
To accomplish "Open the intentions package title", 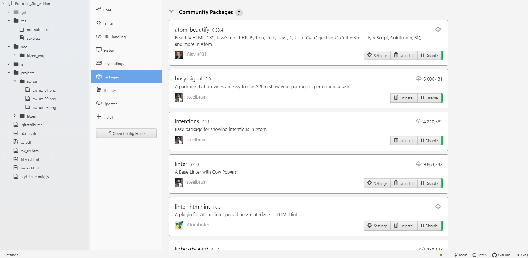I will pyautogui.click(x=187, y=121).
